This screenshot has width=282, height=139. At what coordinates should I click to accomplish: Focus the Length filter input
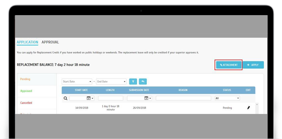(x=111, y=98)
